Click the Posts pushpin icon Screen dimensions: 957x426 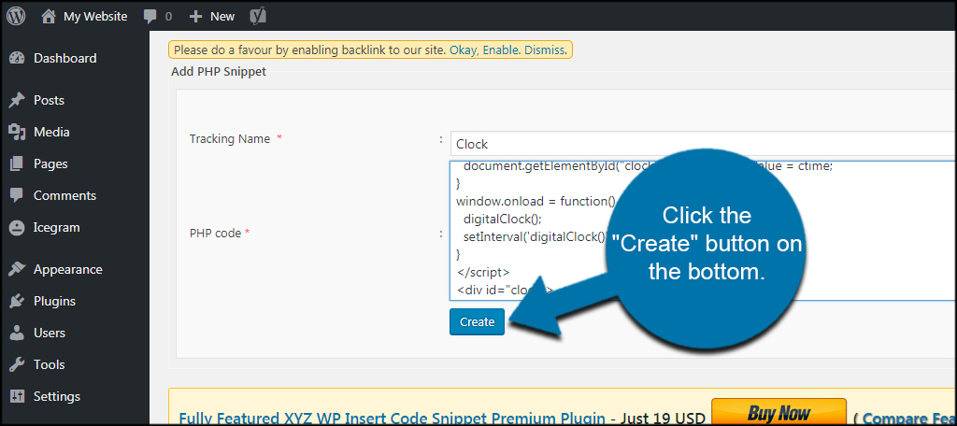click(17, 100)
